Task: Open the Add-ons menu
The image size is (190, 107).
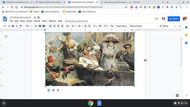Action: click(52, 21)
